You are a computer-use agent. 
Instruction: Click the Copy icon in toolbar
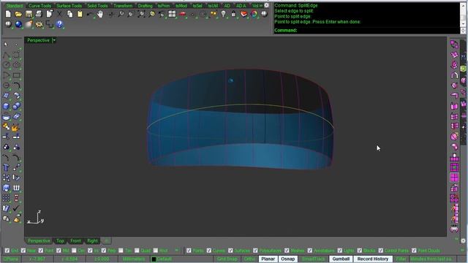tap(70, 14)
